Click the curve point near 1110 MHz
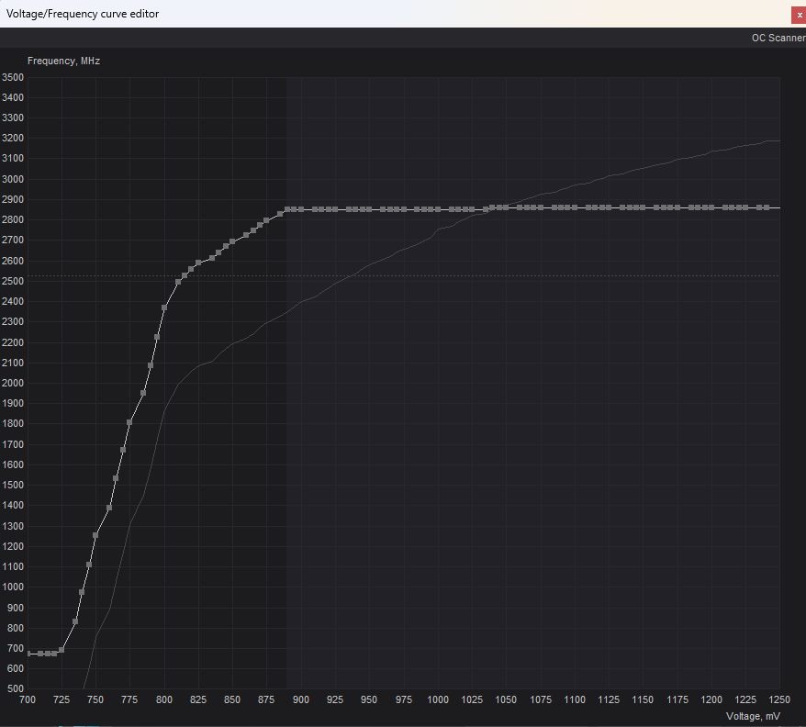The width and height of the screenshot is (806, 727). tap(89, 565)
